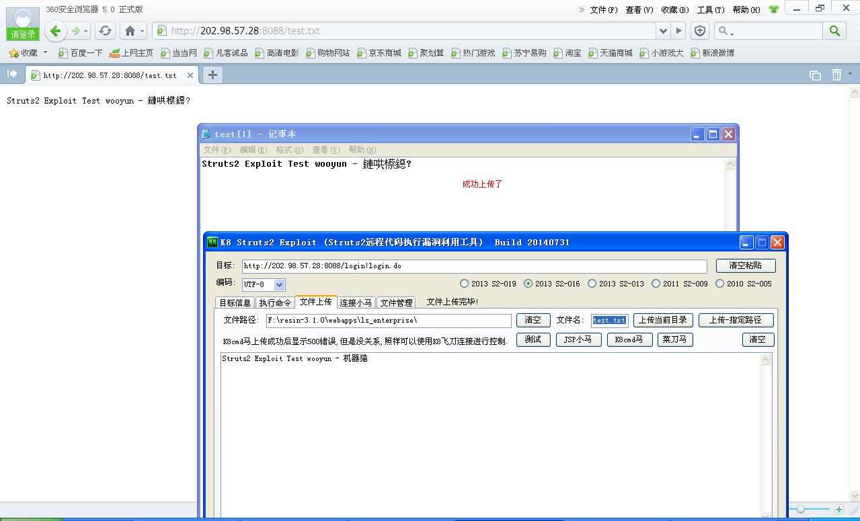Open the browser 工具(T) menu
This screenshot has width=860, height=521.
coord(710,9)
